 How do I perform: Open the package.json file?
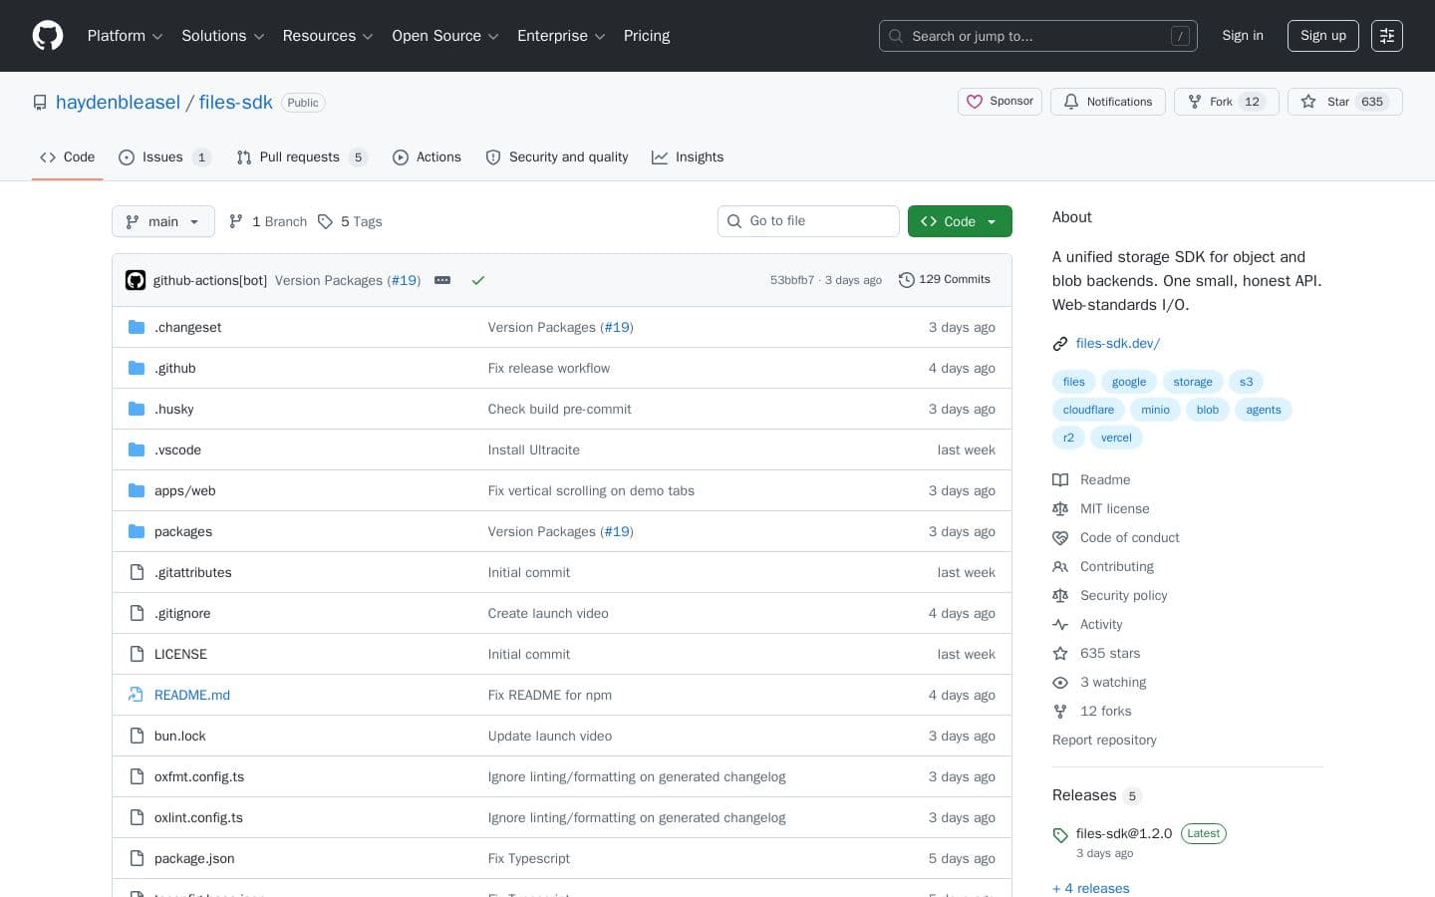[194, 858]
